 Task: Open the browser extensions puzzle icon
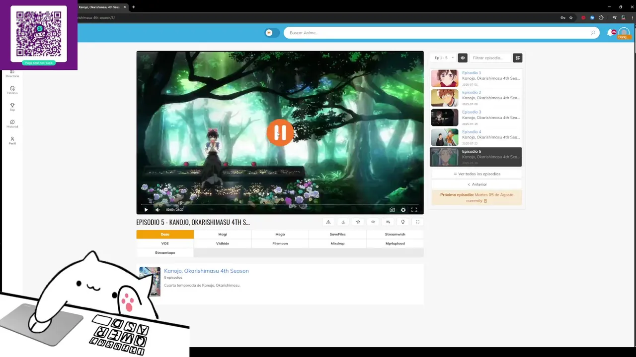(x=601, y=17)
